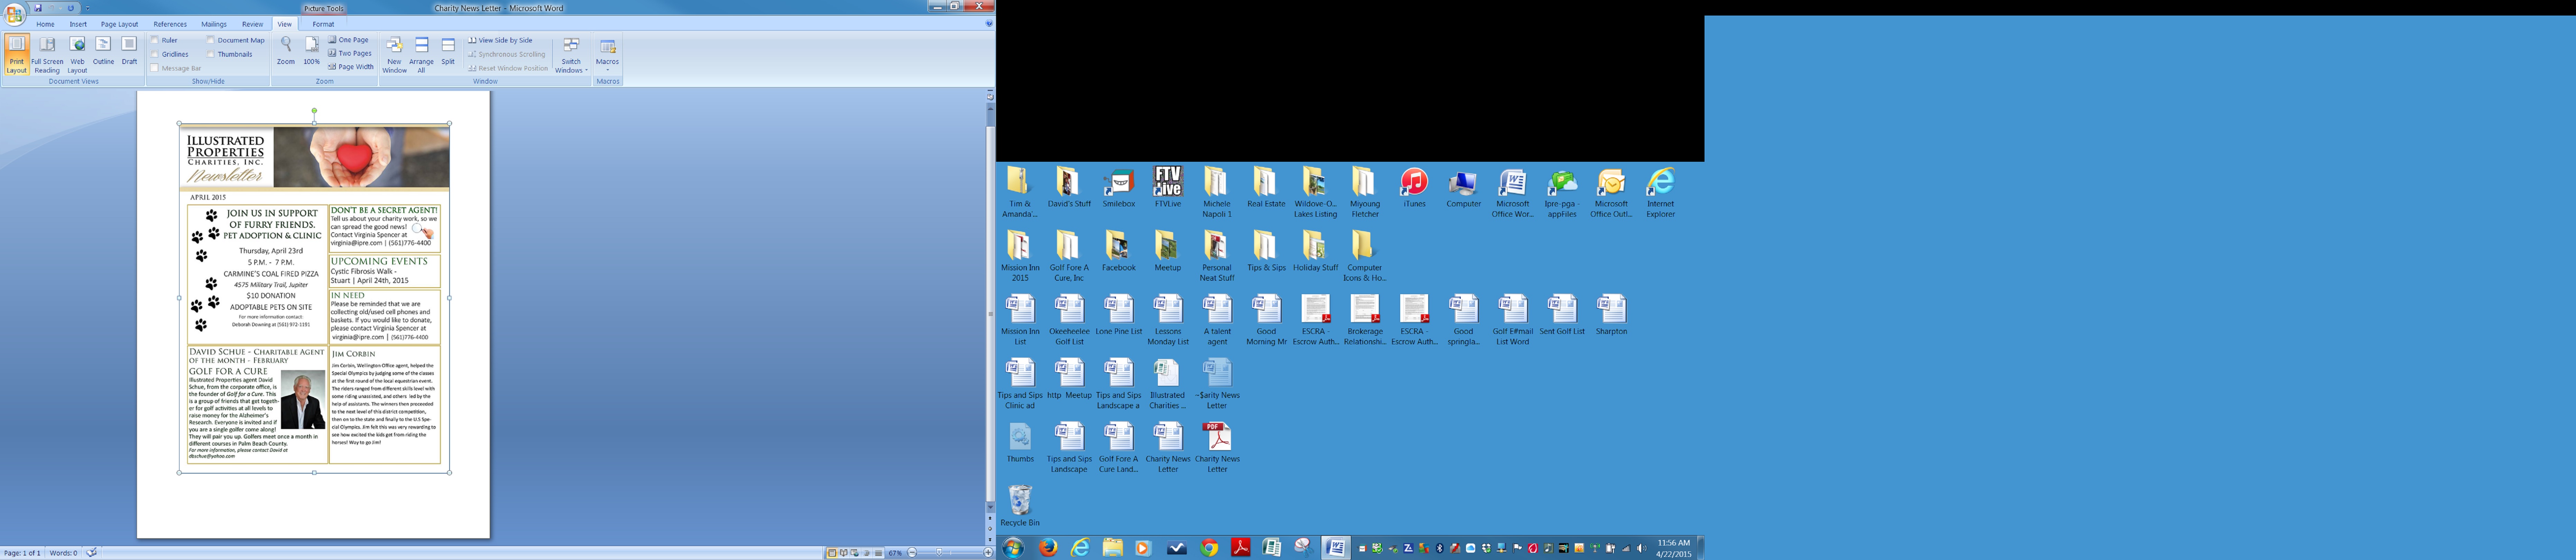This screenshot has width=2576, height=560.
Task: Switch to Full Screen Reading view
Action: [47, 54]
